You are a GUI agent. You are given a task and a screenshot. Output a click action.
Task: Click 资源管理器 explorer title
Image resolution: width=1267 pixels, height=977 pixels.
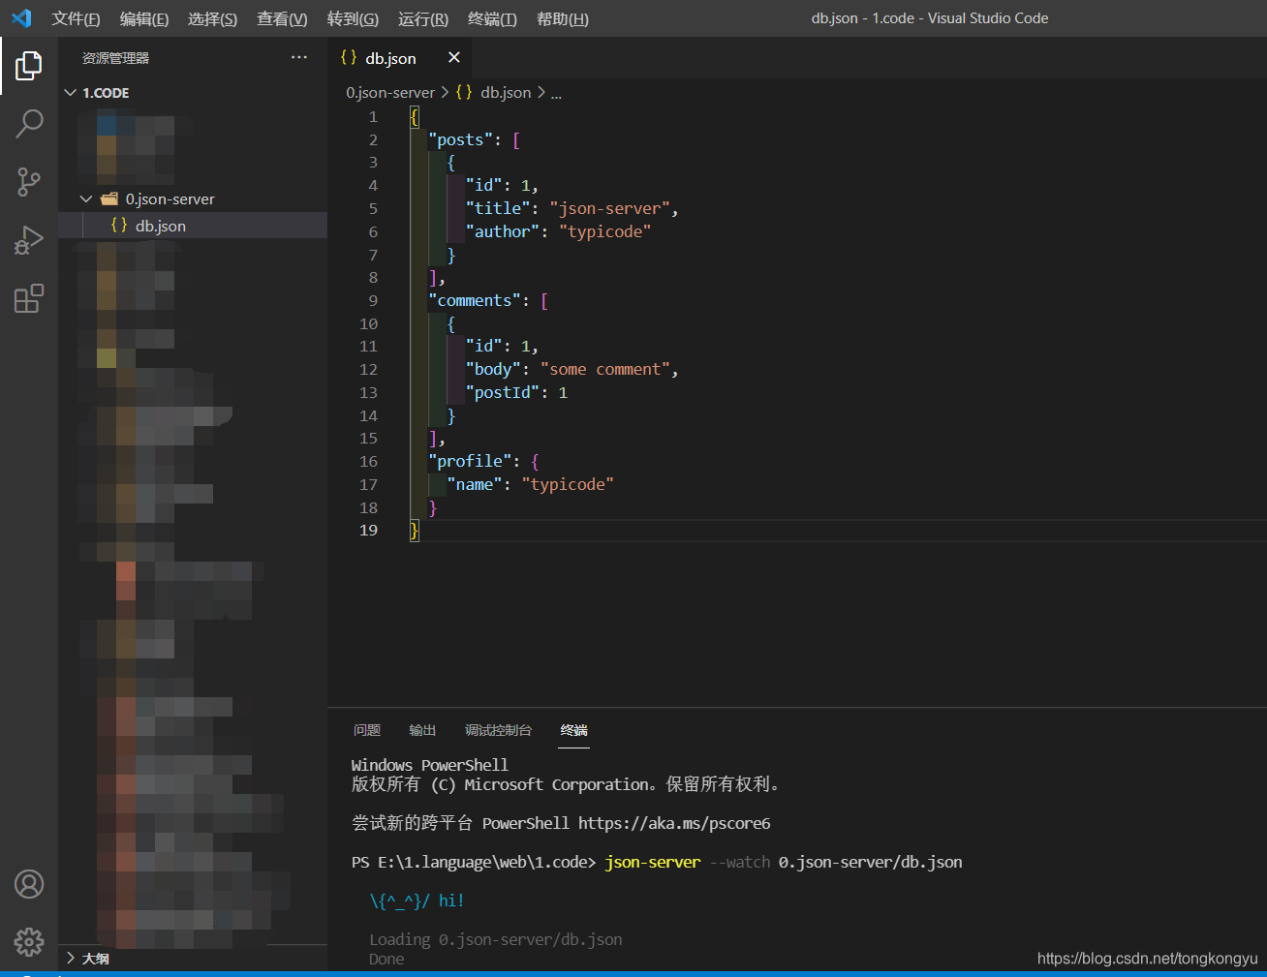coord(115,58)
